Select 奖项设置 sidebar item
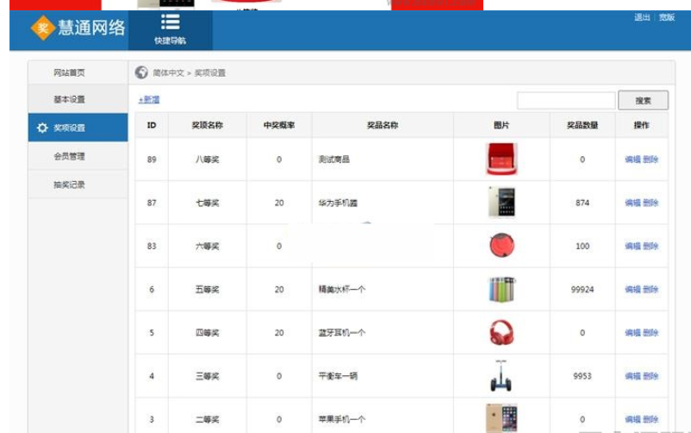691x433 pixels. (x=78, y=128)
